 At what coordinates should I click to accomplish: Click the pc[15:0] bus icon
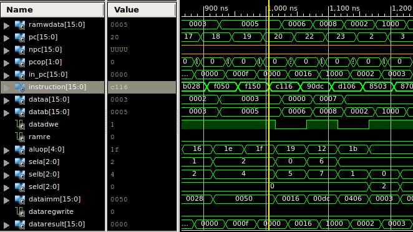(20, 37)
